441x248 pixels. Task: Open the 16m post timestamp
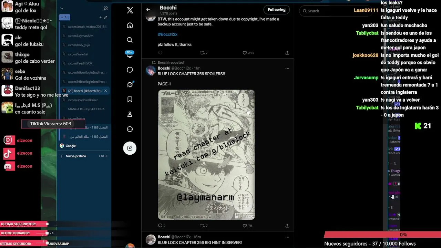[x=197, y=237]
